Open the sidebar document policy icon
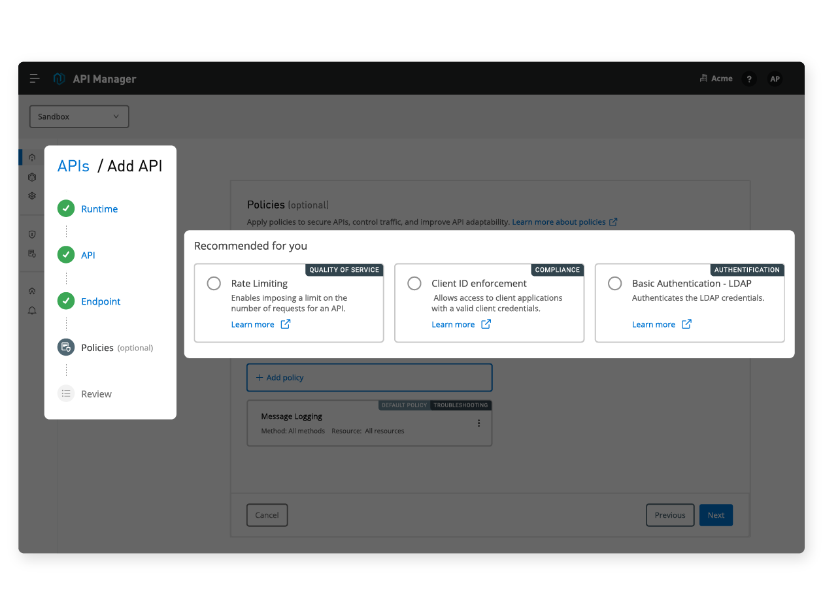Viewport: 823px width, 589px height. click(x=32, y=253)
